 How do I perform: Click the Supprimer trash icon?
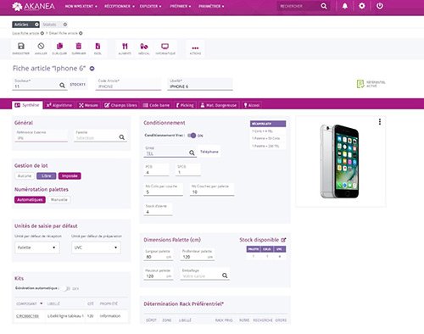[79, 46]
